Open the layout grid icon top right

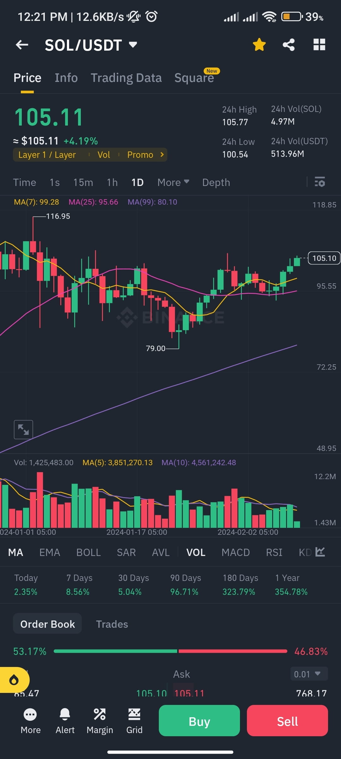point(319,45)
